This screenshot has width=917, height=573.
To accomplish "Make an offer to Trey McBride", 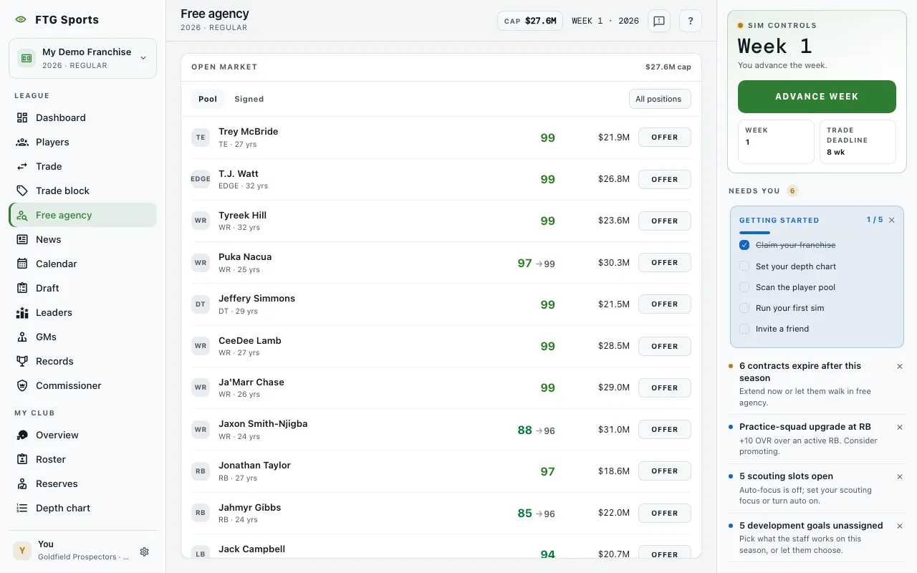I will 665,138.
